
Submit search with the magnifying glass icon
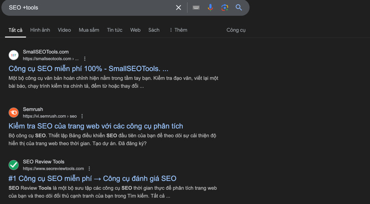coord(239,7)
